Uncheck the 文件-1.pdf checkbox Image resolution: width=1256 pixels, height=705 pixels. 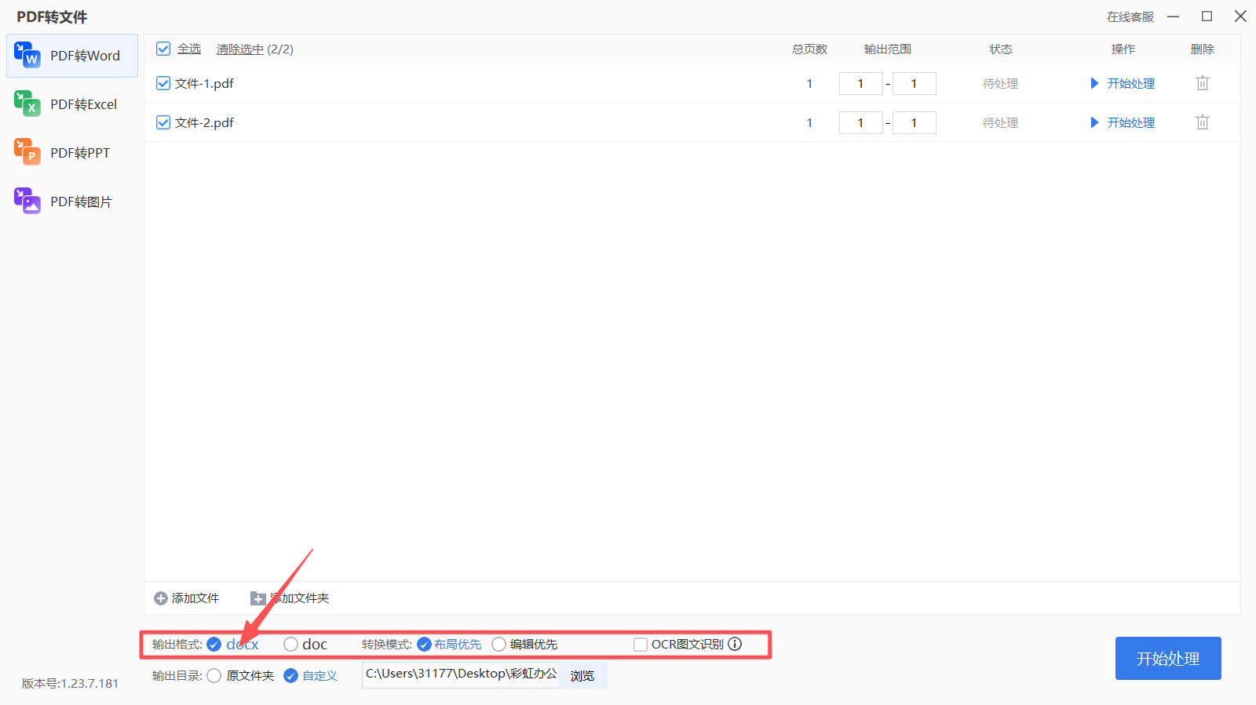(x=163, y=83)
